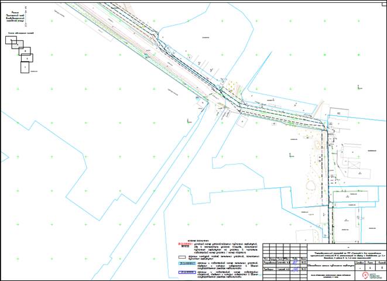Click the lower blue signature in title block
The image size is (387, 281).
point(294,269)
